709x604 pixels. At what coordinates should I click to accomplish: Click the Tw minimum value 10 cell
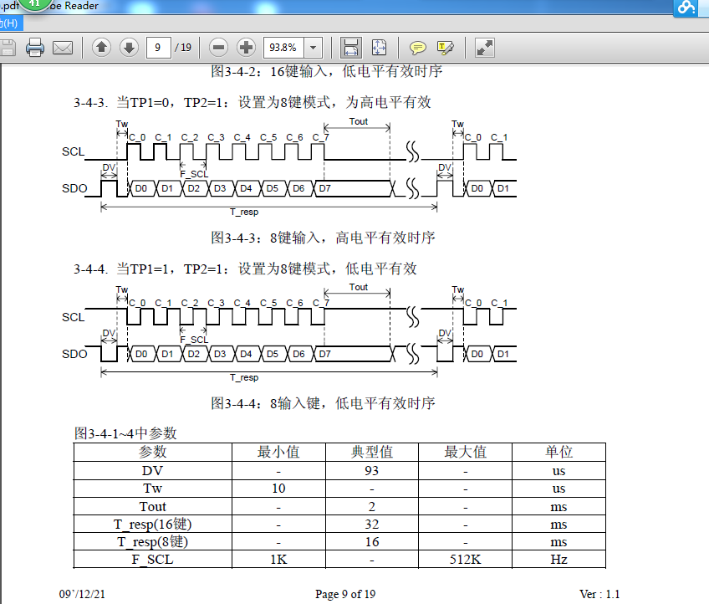pos(278,489)
